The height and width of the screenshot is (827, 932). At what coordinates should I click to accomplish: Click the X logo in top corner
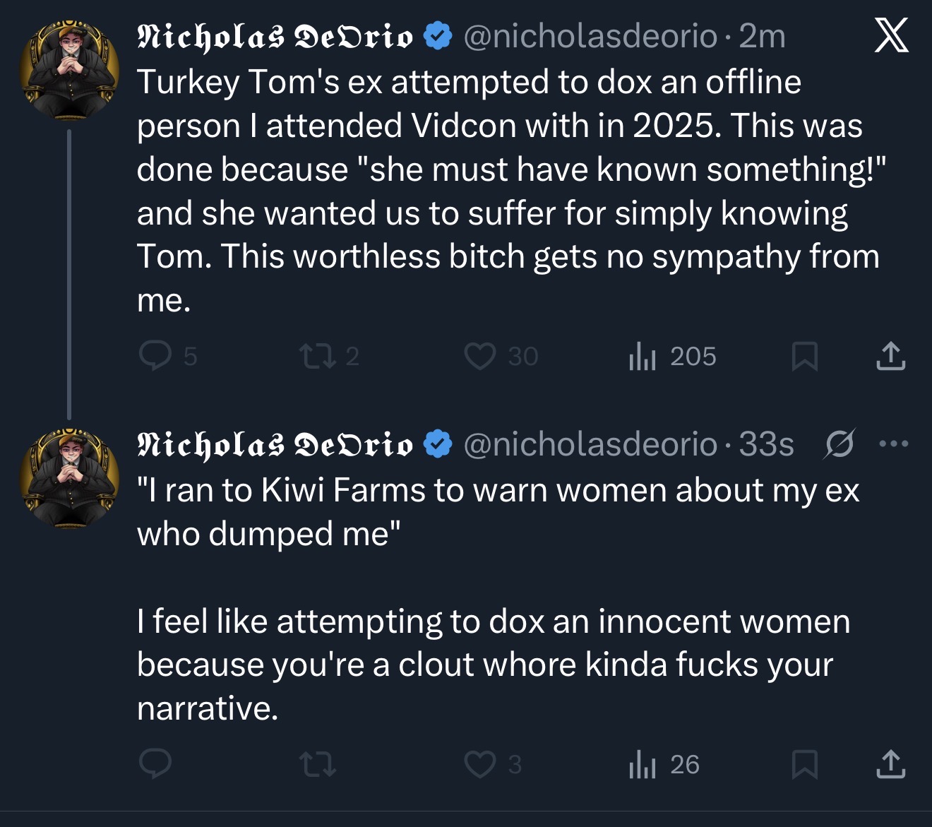tap(892, 35)
